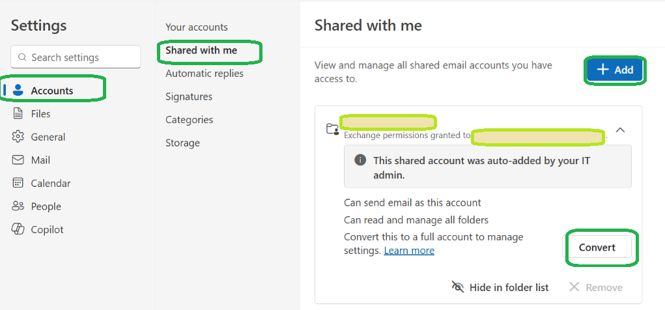Open Copilot settings category

coord(47,229)
